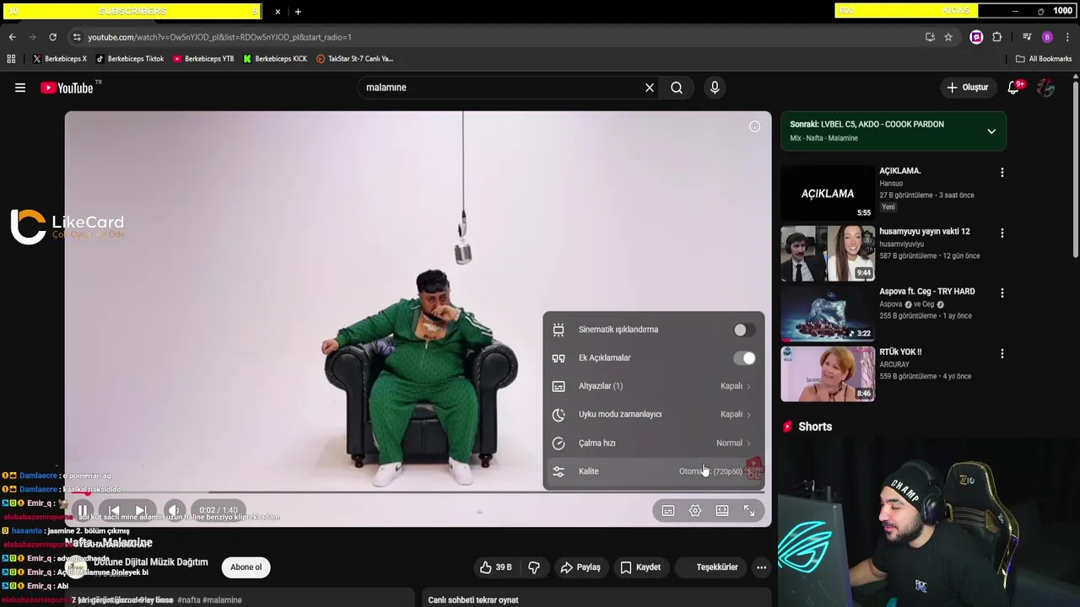Screen dimensions: 1080x607
Task: Skip to next video in playlist
Action: (x=140, y=511)
